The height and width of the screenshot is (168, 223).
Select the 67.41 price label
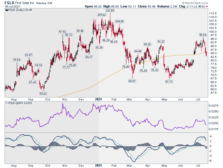[33, 82]
